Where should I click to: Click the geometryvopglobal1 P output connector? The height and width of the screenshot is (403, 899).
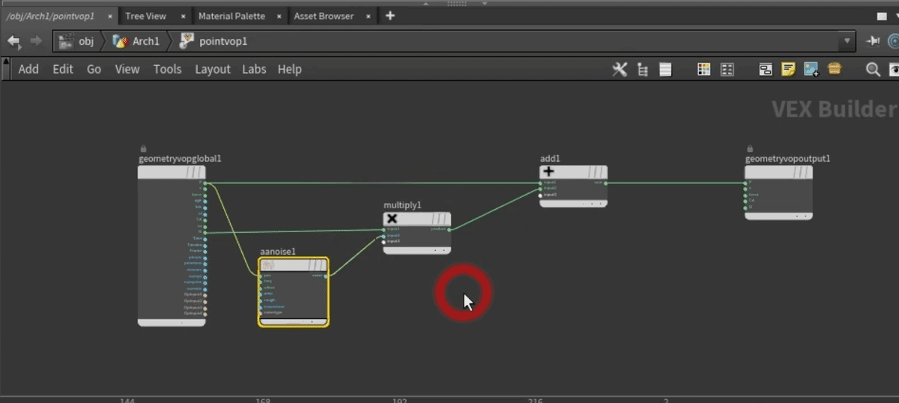pos(205,183)
